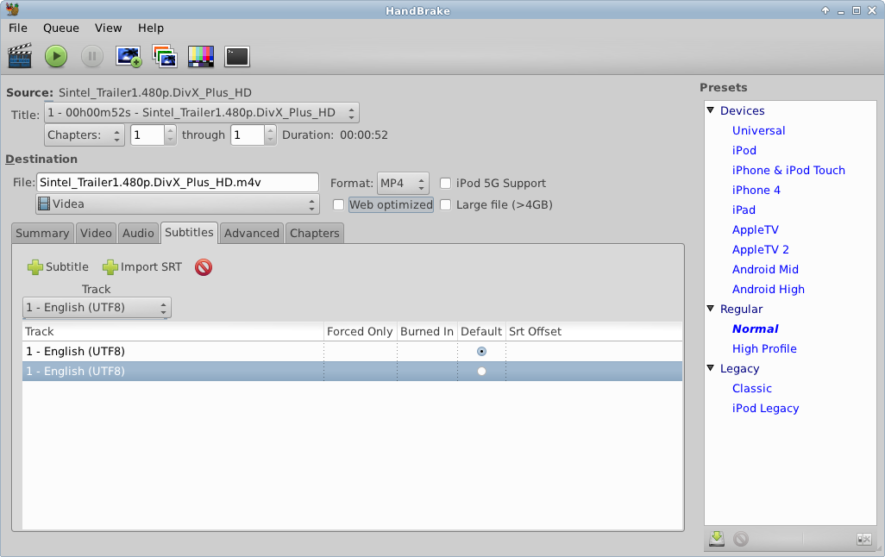885x557 pixels.
Task: Increment the start chapter spinner
Action: (x=171, y=130)
